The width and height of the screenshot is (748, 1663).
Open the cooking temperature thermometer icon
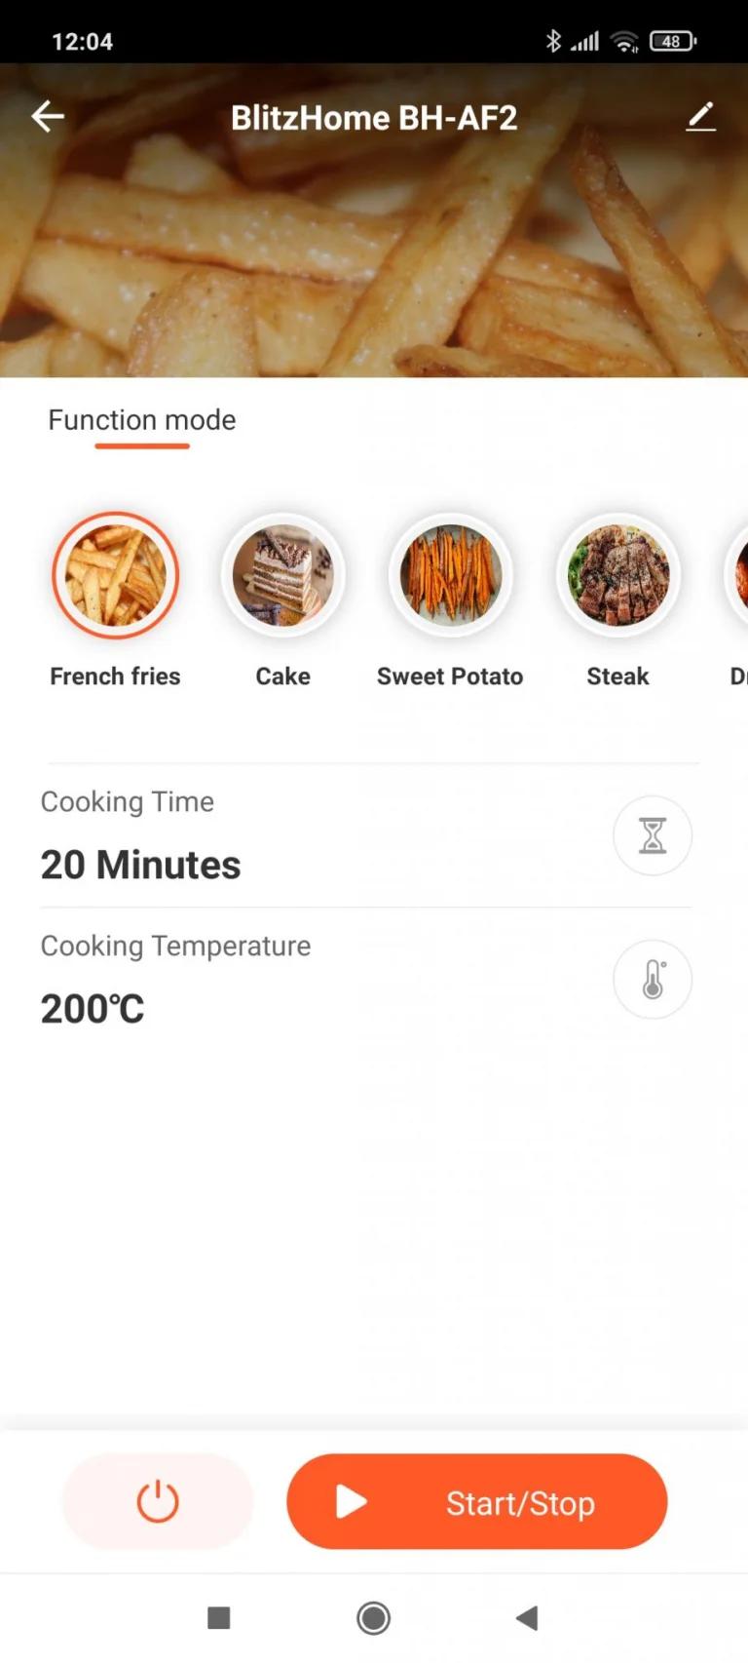pyautogui.click(x=653, y=980)
